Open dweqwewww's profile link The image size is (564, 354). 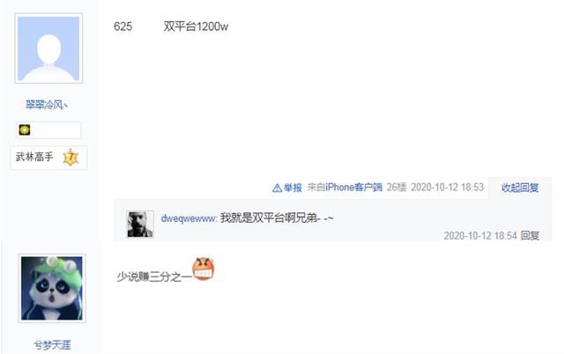(x=189, y=218)
